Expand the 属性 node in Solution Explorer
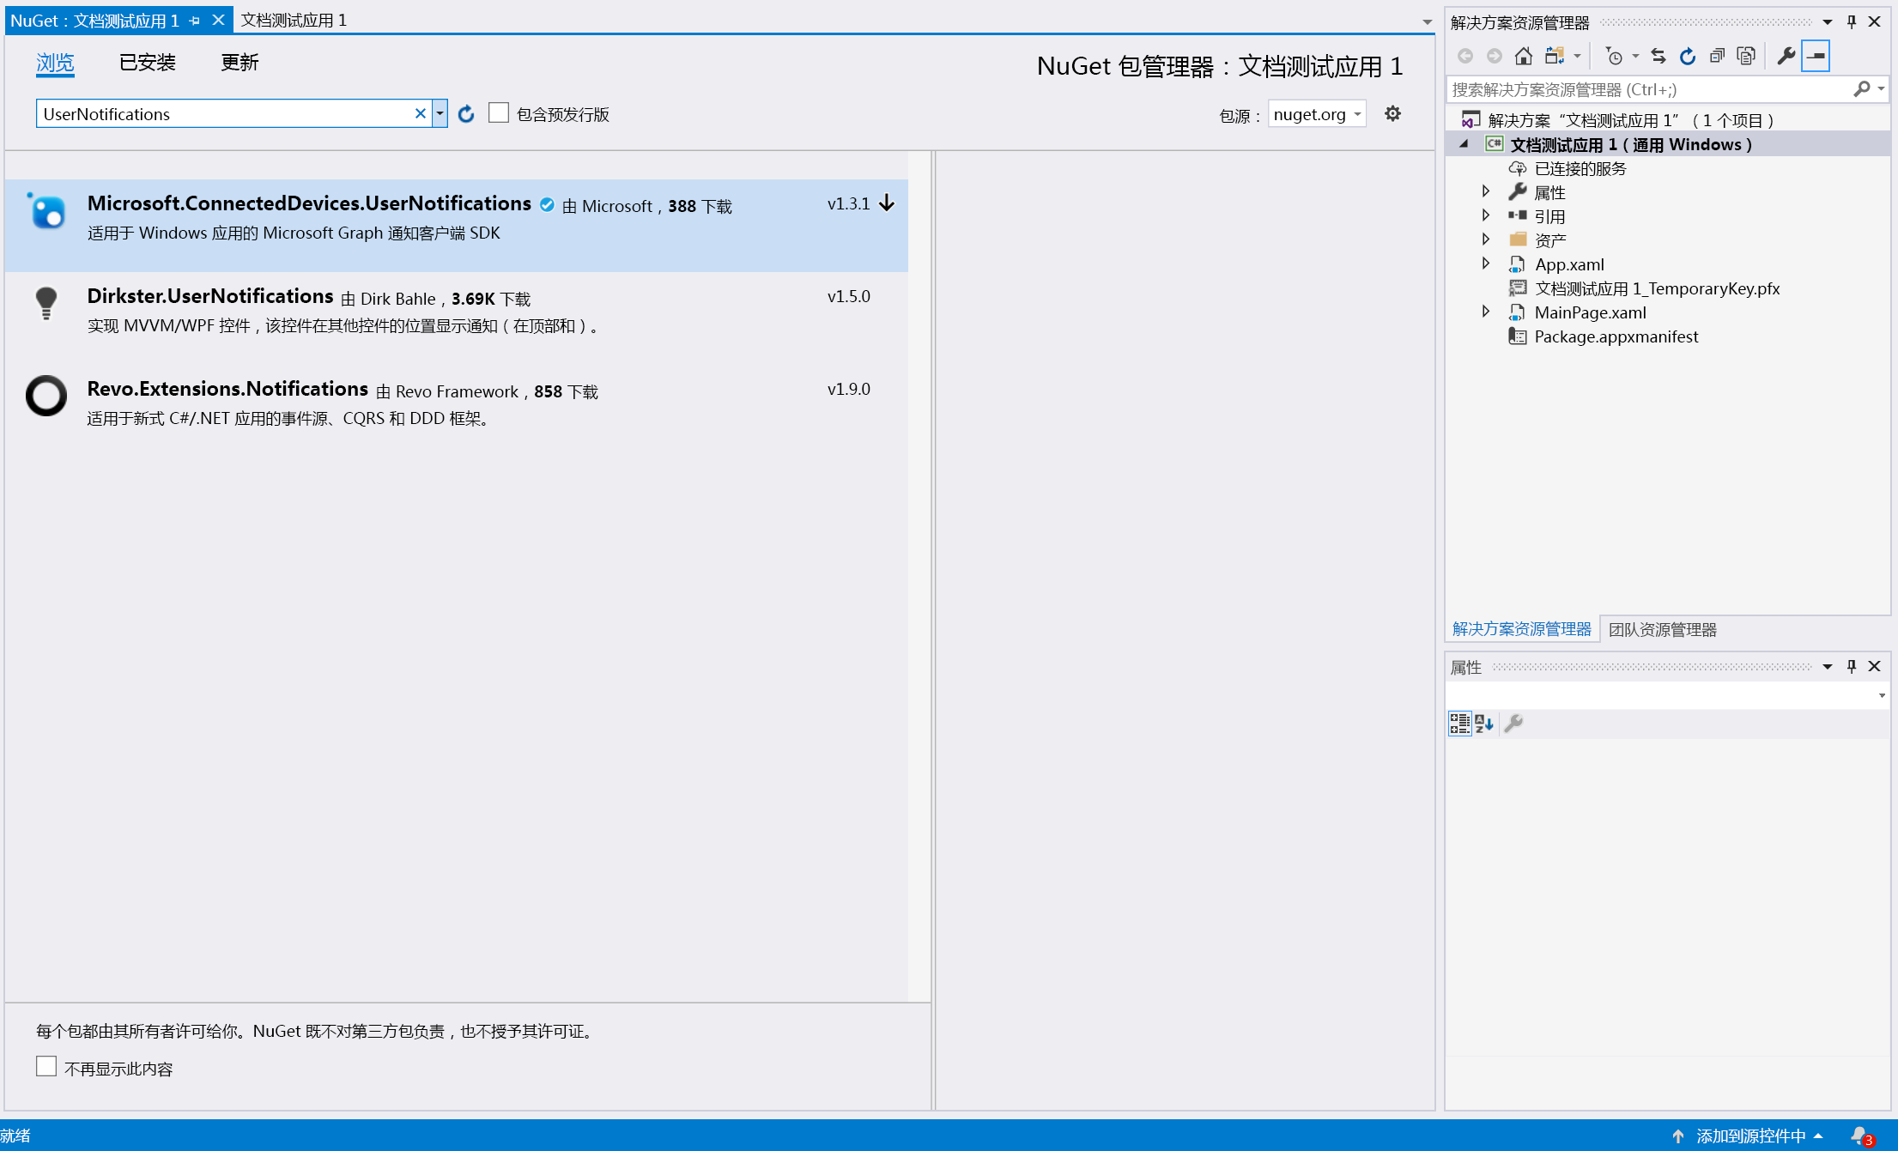This screenshot has height=1151, width=1898. [x=1486, y=191]
